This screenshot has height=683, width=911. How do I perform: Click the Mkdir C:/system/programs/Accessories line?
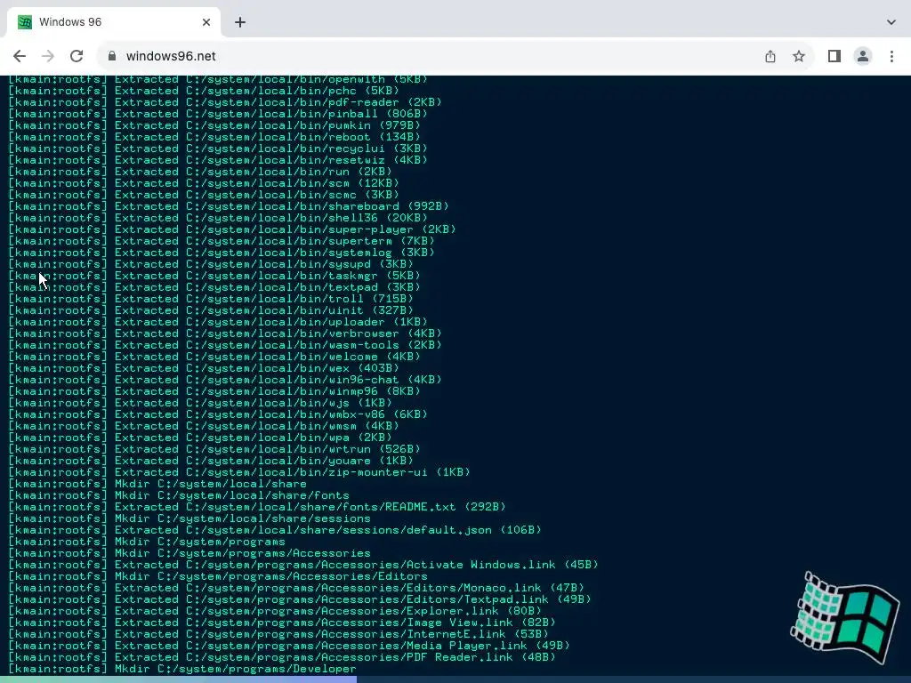pos(189,553)
